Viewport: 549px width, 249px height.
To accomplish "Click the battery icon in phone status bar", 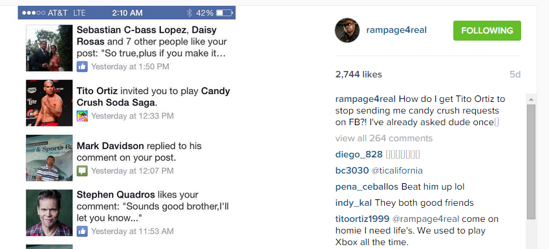I will [x=224, y=13].
